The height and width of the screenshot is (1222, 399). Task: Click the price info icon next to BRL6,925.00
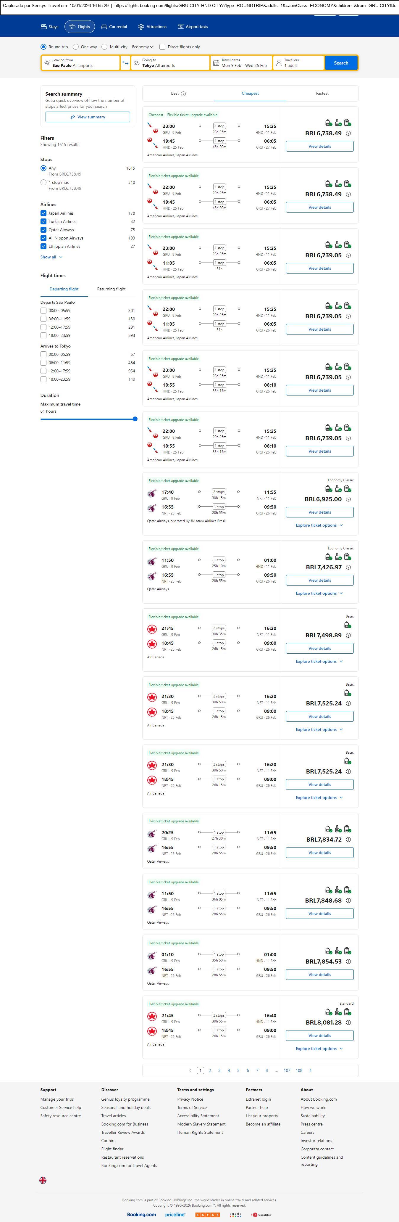(x=348, y=499)
